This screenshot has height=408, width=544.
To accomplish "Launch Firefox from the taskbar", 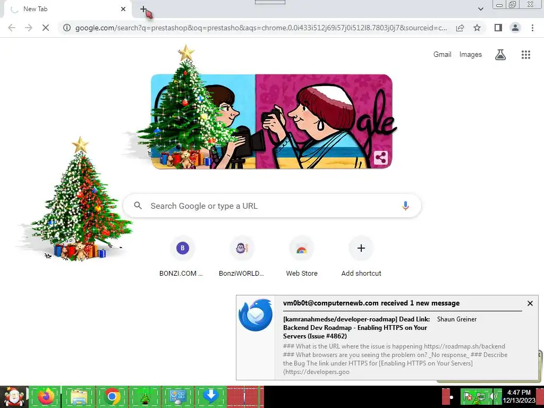I will click(x=46, y=397).
